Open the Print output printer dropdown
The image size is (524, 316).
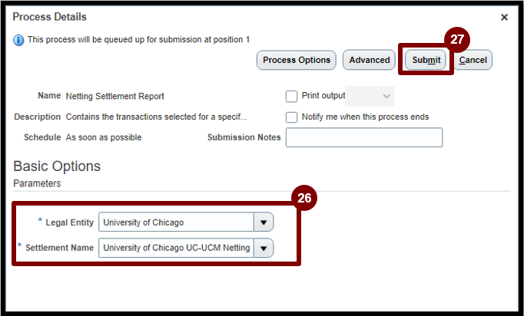[370, 96]
